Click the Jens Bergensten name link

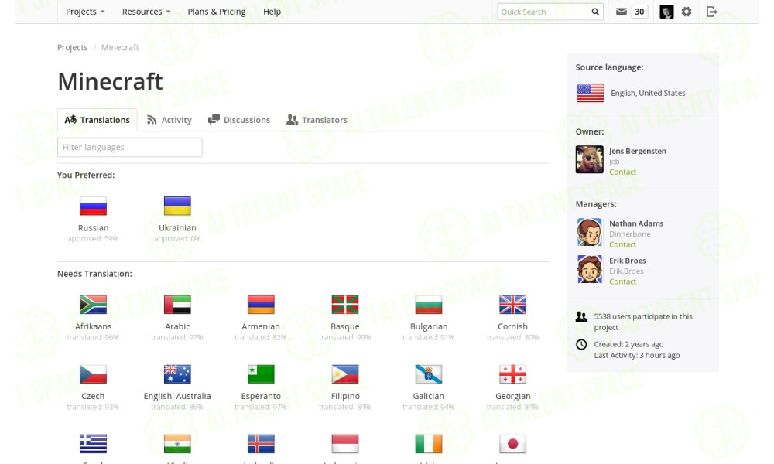637,151
